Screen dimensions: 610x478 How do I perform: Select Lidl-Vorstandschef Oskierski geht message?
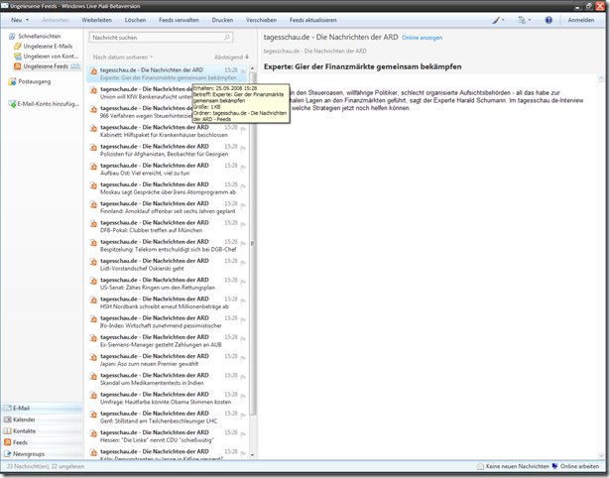coord(168,265)
